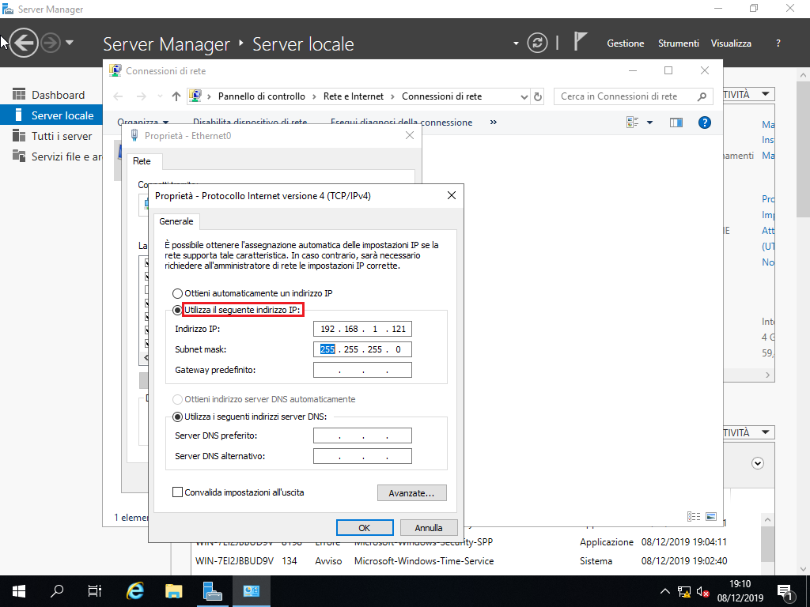Expand the address bar dropdown in Connessioni di rete
810x607 pixels.
(526, 95)
